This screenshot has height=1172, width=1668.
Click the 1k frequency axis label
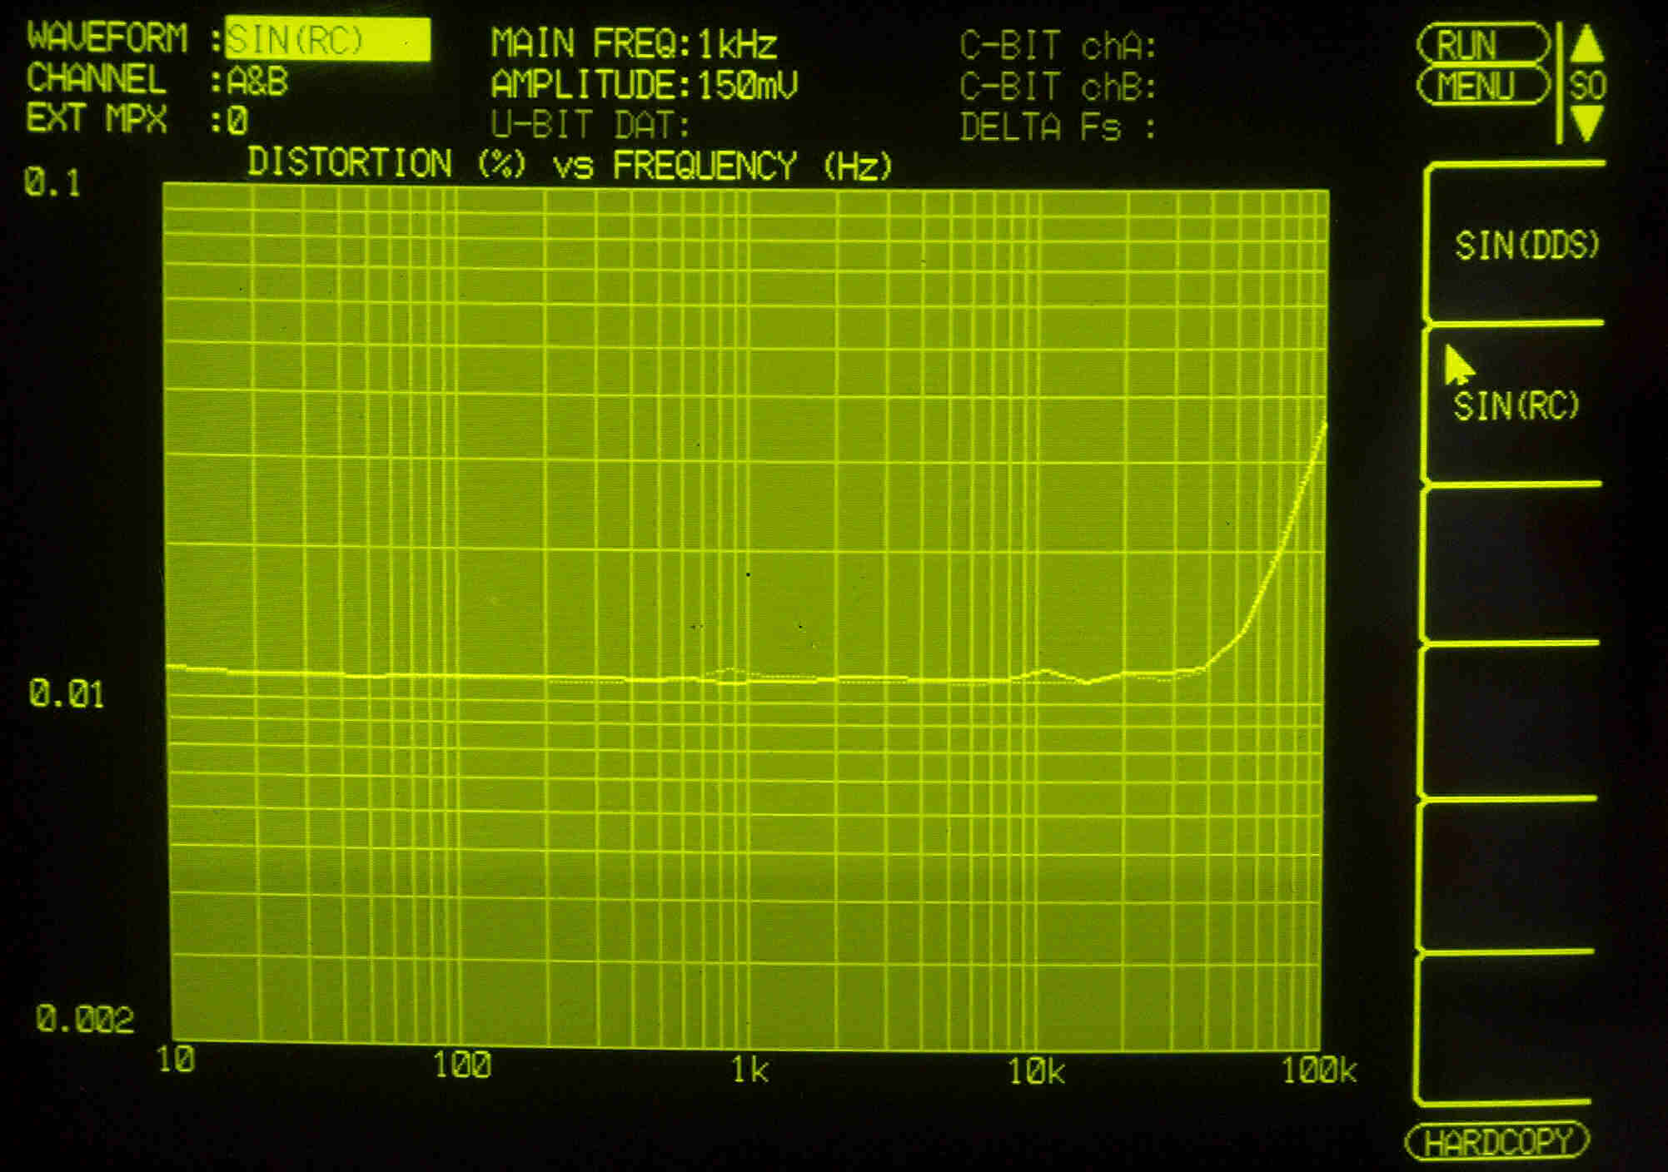click(749, 1070)
